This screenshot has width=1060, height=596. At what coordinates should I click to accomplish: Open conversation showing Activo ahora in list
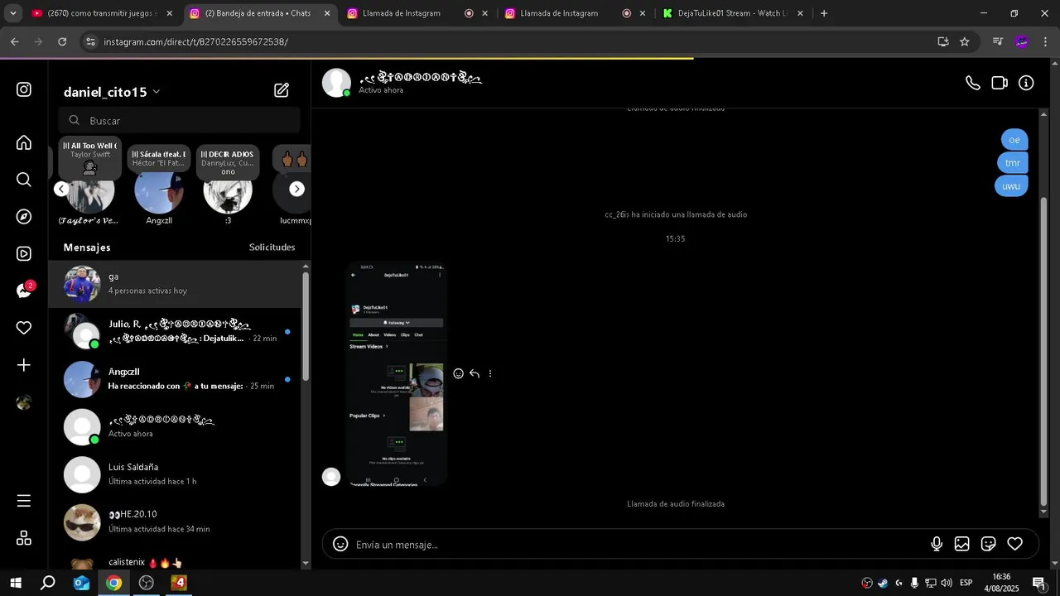[175, 426]
